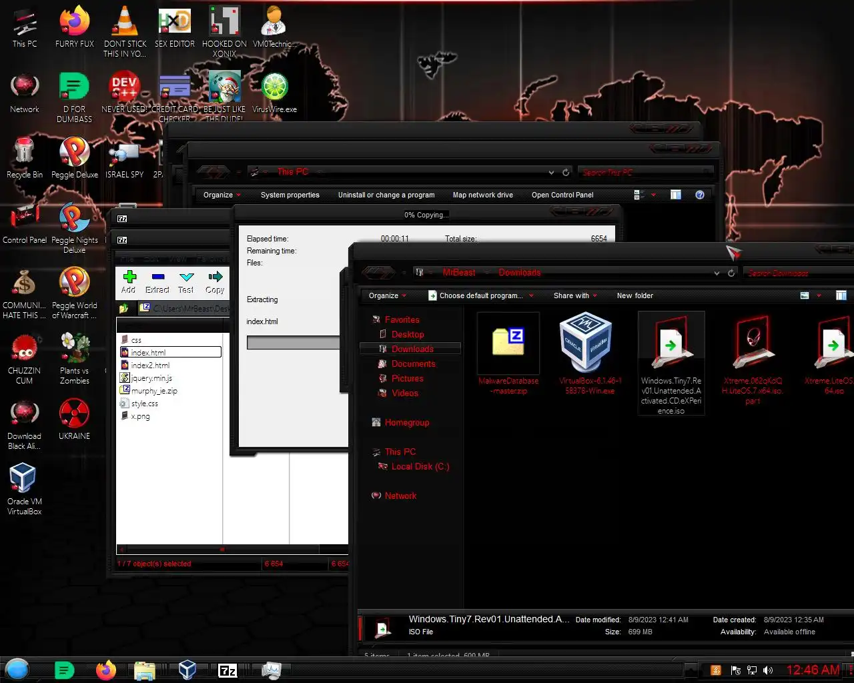This screenshot has width=854, height=683.
Task: Click the Test button in 7-Zip
Action: (186, 282)
